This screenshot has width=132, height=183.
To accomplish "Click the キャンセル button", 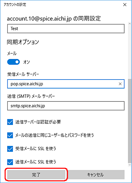I will [95, 175].
